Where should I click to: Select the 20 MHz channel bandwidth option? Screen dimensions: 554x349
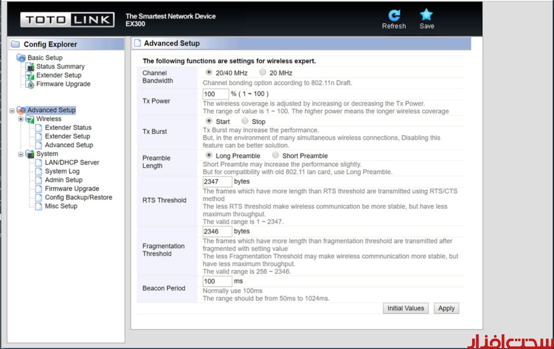coord(263,73)
